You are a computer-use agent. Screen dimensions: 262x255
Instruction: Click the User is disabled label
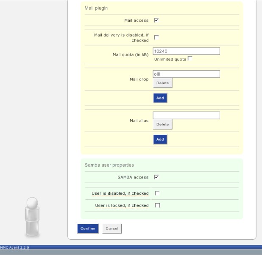point(120,193)
